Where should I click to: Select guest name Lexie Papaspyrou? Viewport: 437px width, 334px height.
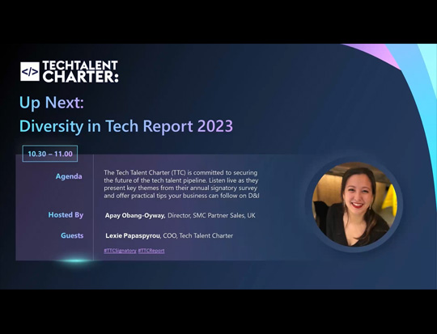pos(133,236)
